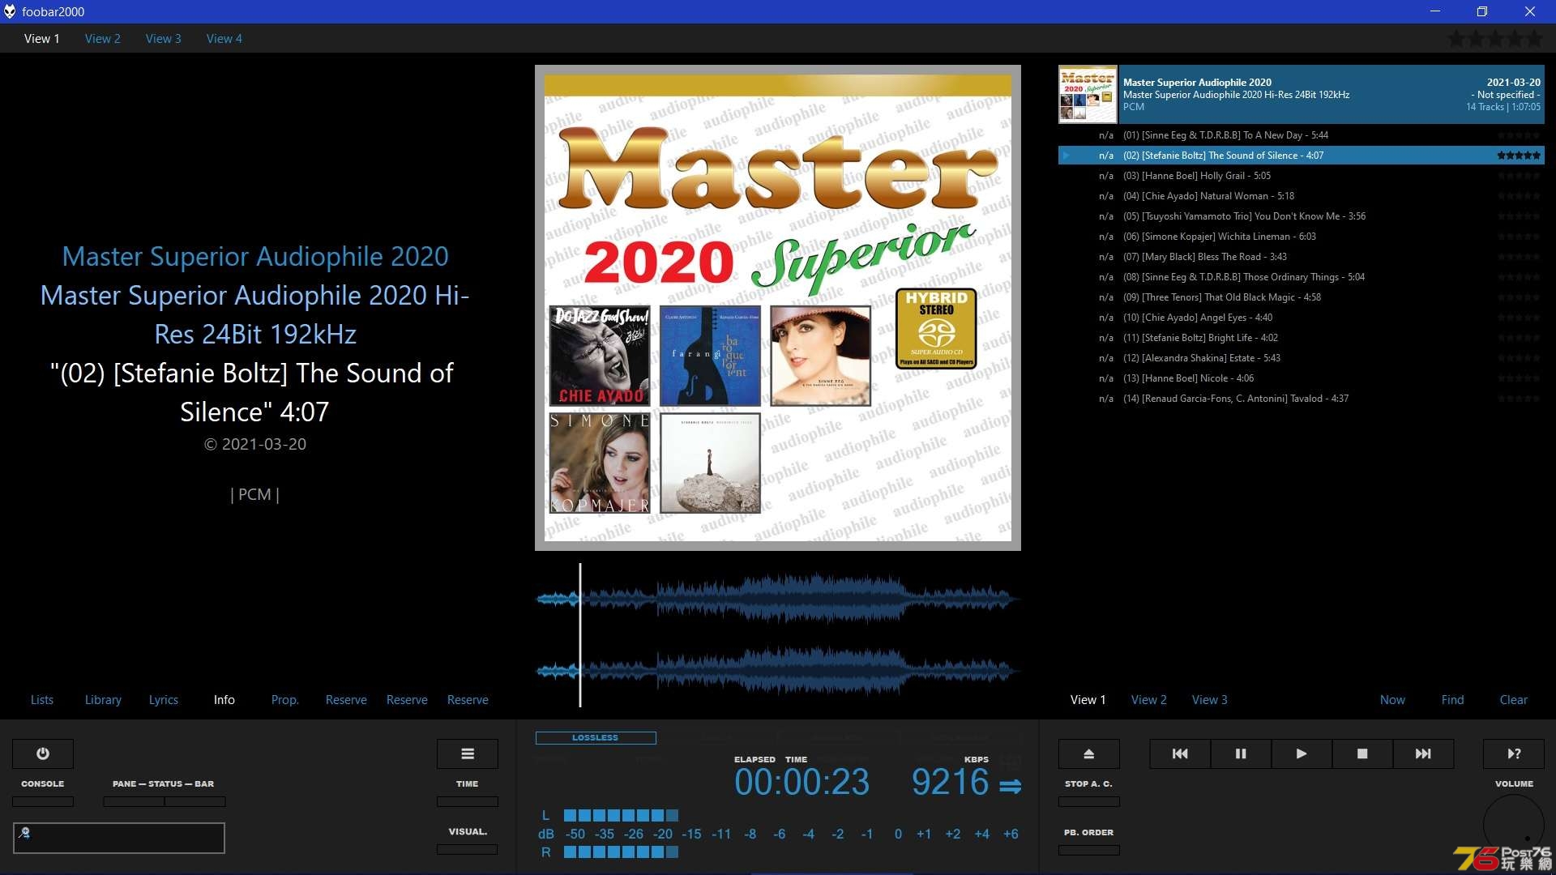This screenshot has width=1556, height=875.
Task: Click the LOSSLESS indicator
Action: coord(596,737)
